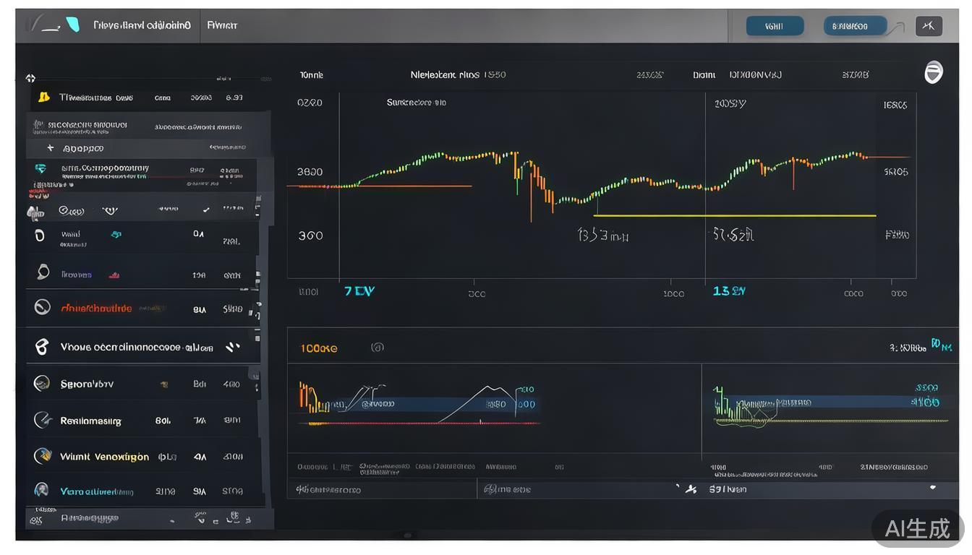Click the teal diamond icon in watchlist
This screenshot has width=972, height=555.
point(40,168)
